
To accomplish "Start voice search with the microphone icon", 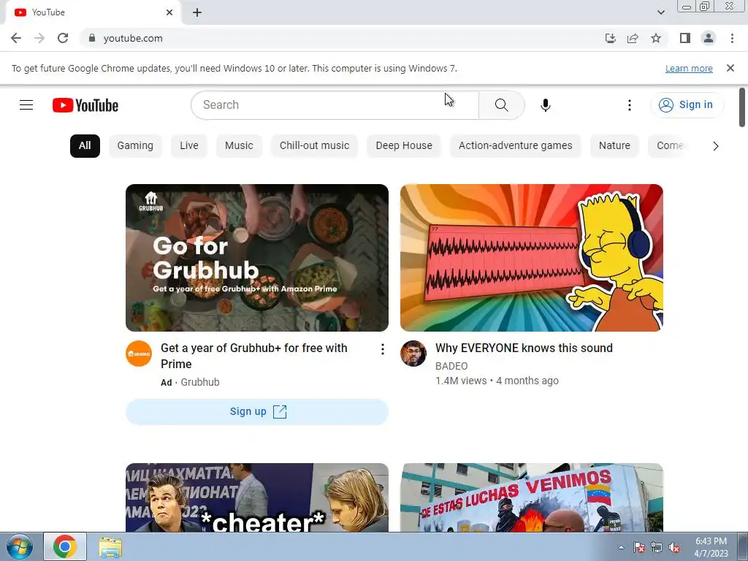I will 545,105.
